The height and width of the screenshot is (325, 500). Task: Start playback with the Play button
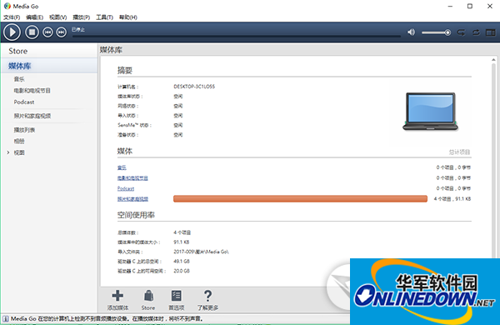click(12, 32)
